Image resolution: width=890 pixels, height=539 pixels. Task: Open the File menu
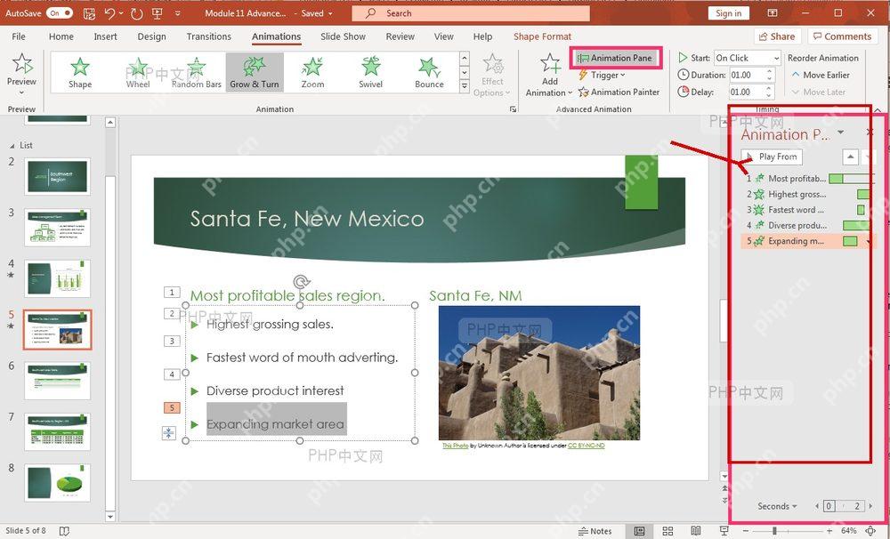(19, 36)
